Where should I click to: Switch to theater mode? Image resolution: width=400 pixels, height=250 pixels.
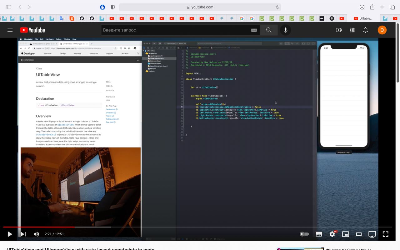[x=359, y=234]
